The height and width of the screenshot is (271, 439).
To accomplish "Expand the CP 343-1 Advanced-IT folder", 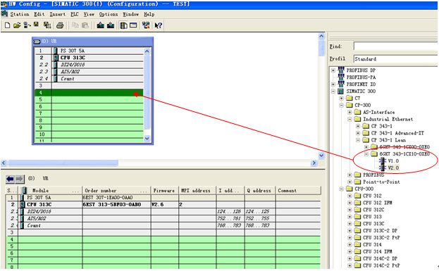I will [x=358, y=133].
